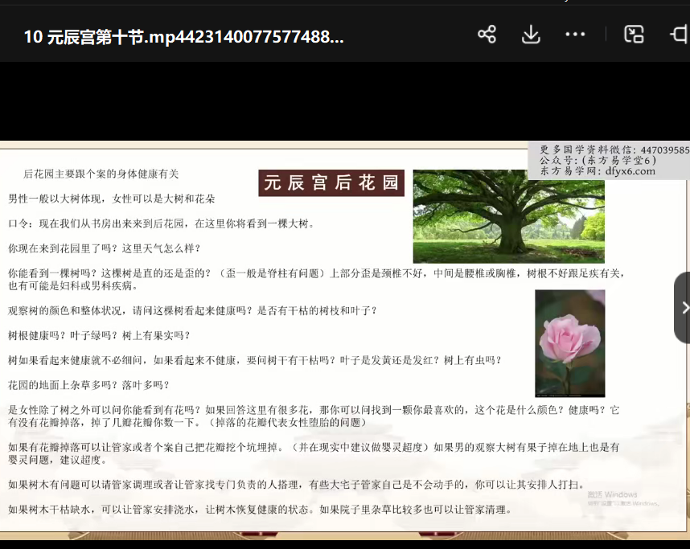690x549 pixels.
Task: Click the line "后花园主要跟个案的身体健康有关"
Action: pos(101,174)
